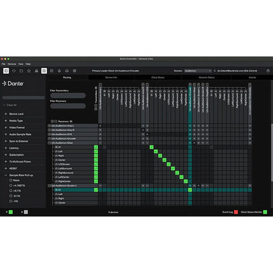Switch to the Device Info tab

[111, 77]
